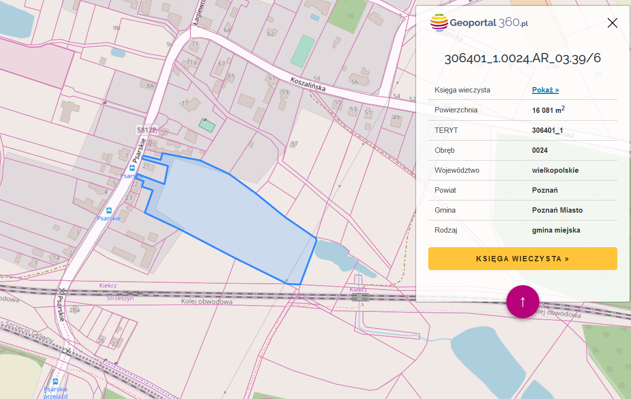
Task: Click the level crossing X on Szczecin Główny line
Action: tap(68, 350)
